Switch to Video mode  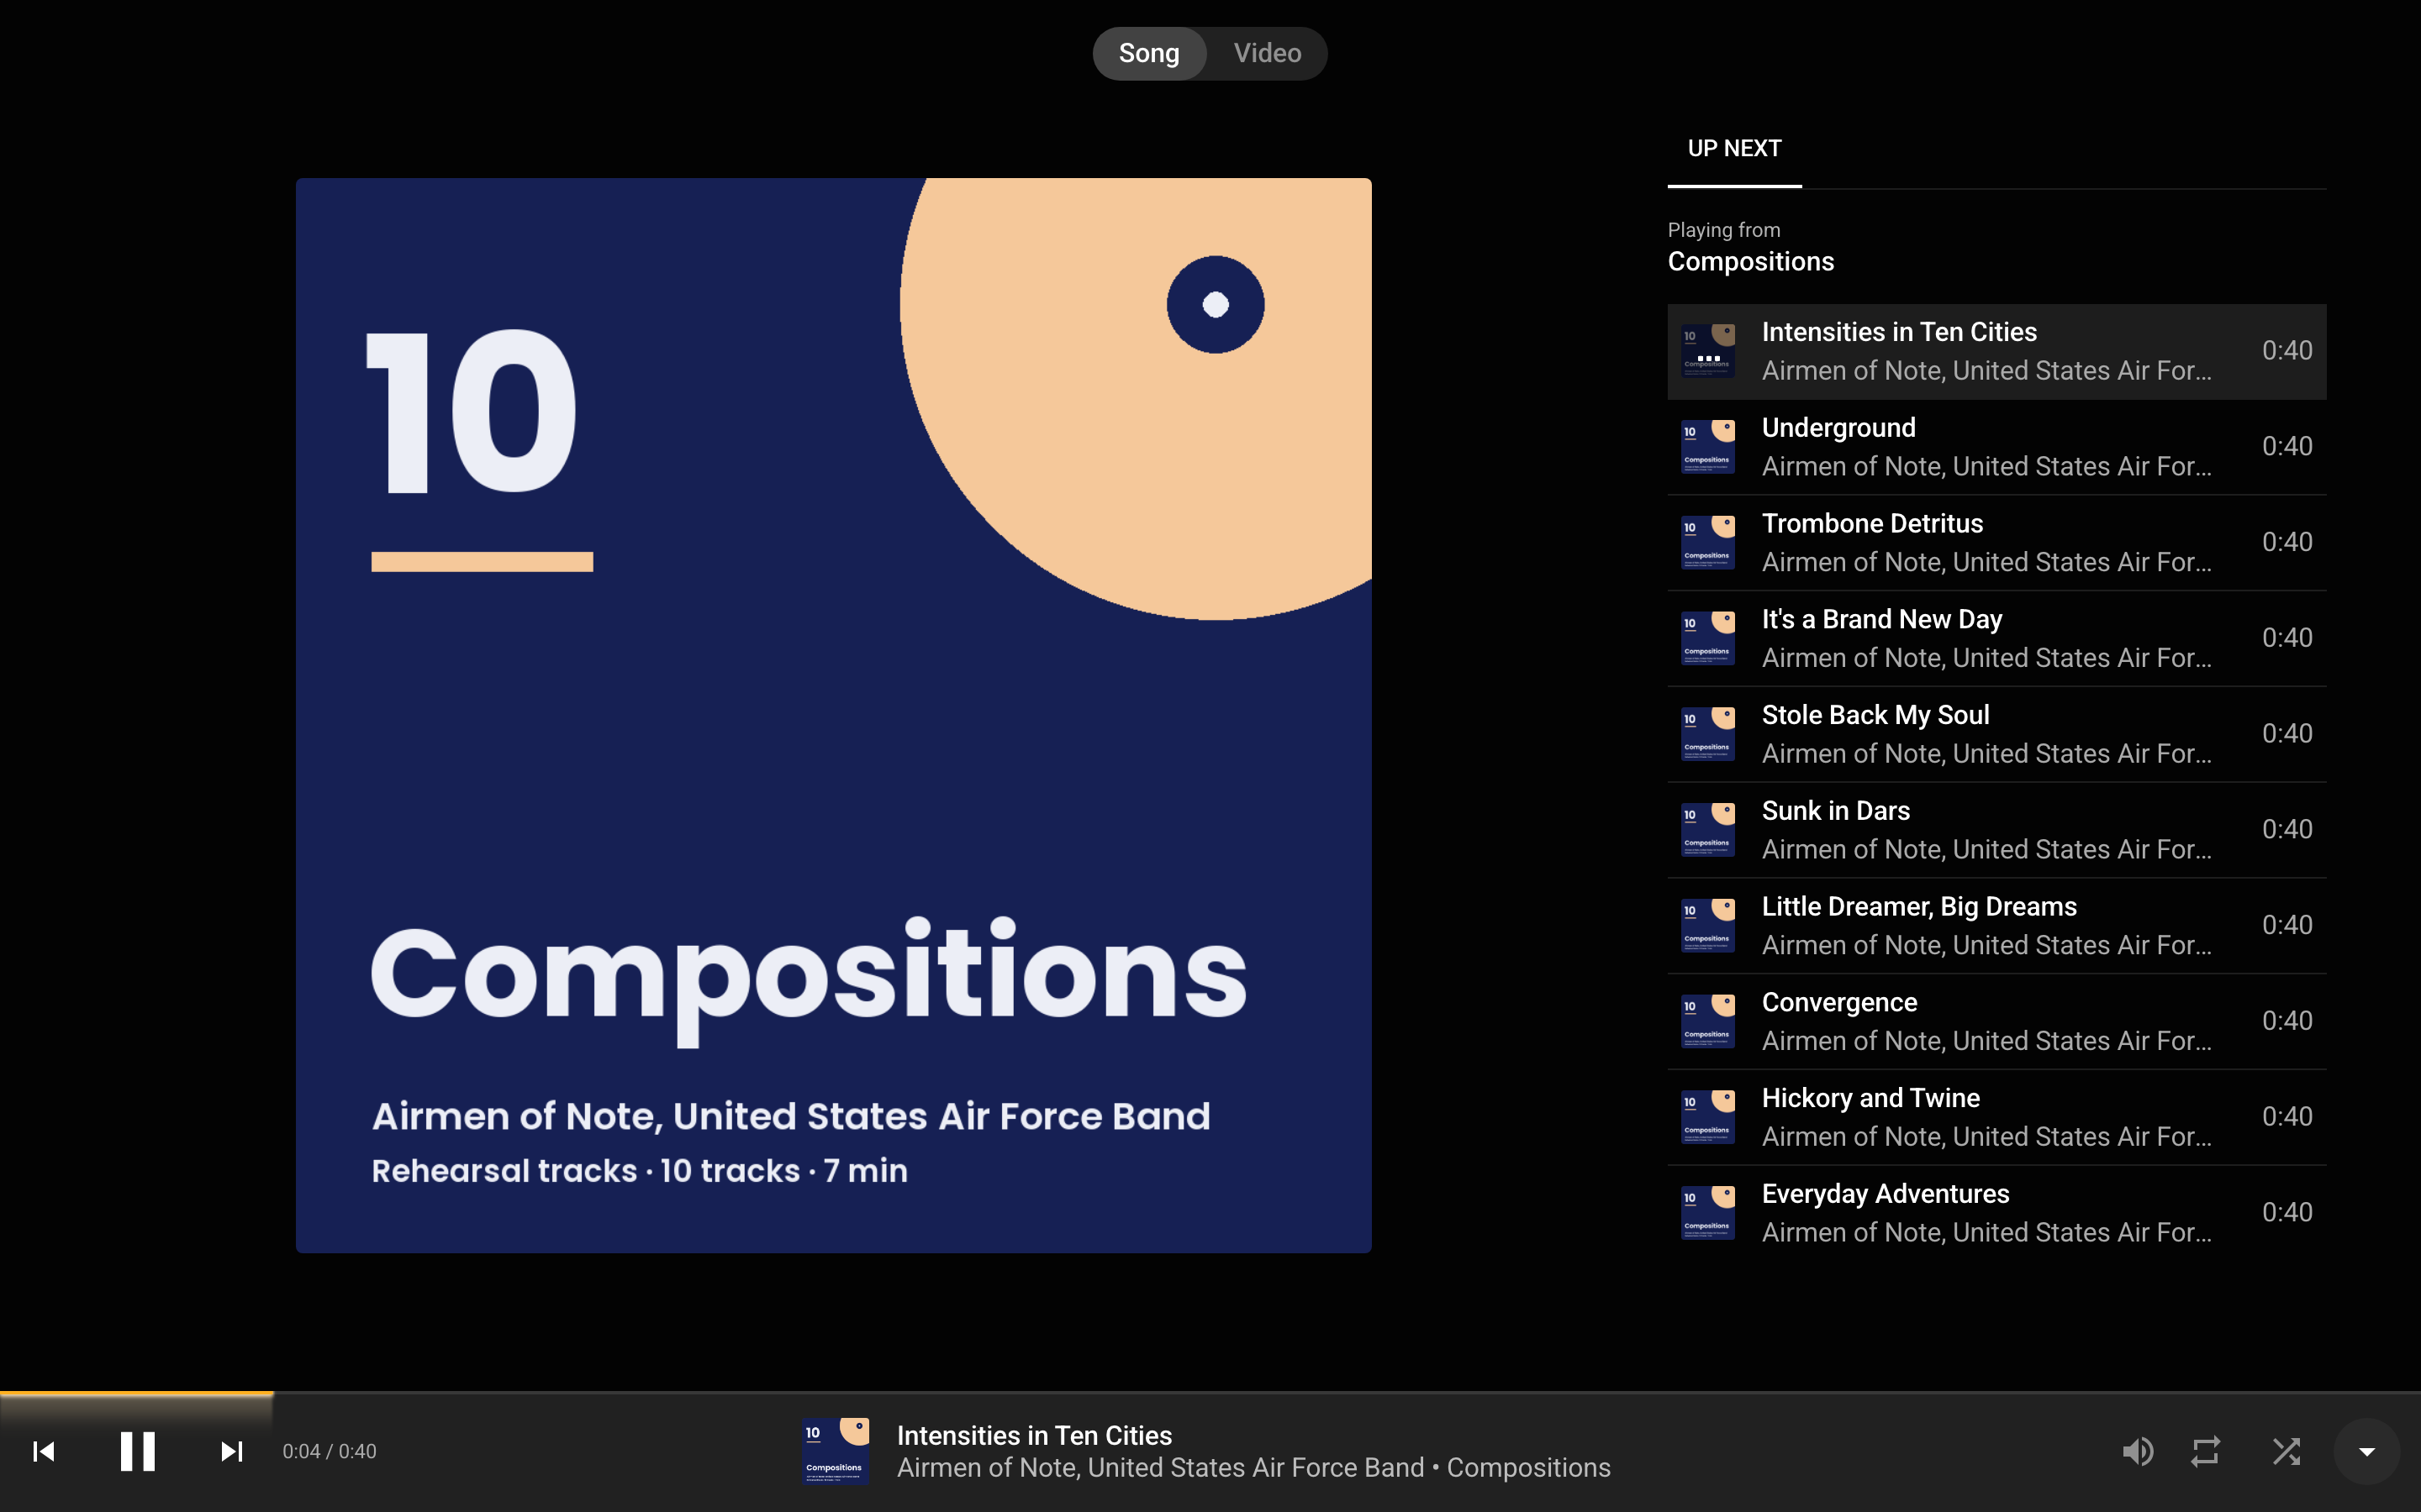pos(1268,53)
